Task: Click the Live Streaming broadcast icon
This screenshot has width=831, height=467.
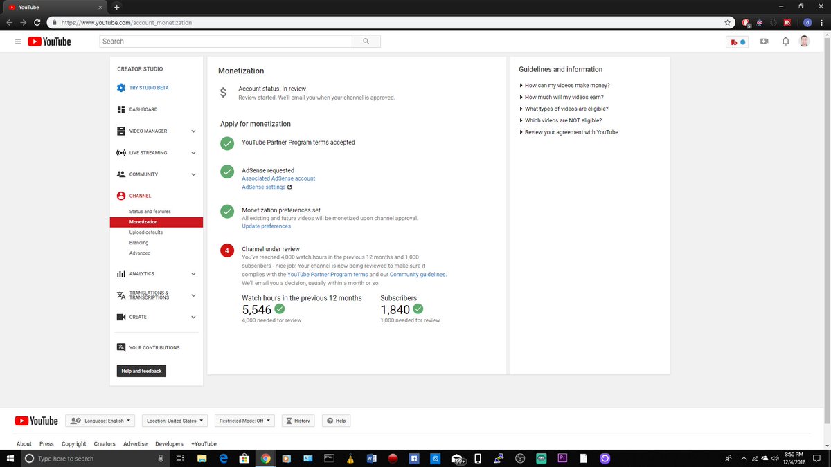Action: click(x=121, y=152)
